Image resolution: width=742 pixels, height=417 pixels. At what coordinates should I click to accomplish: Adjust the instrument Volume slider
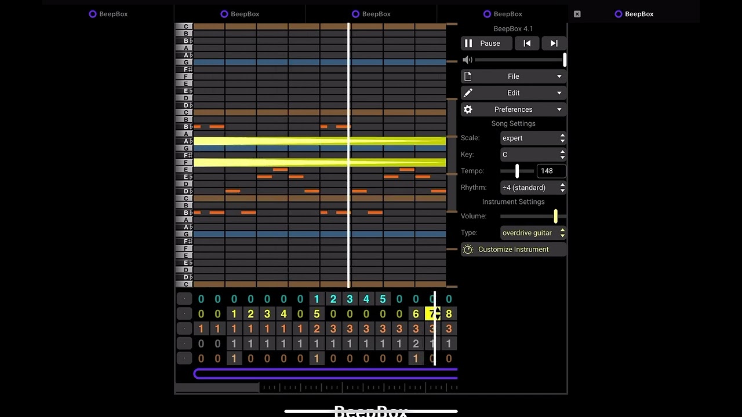coord(533,216)
